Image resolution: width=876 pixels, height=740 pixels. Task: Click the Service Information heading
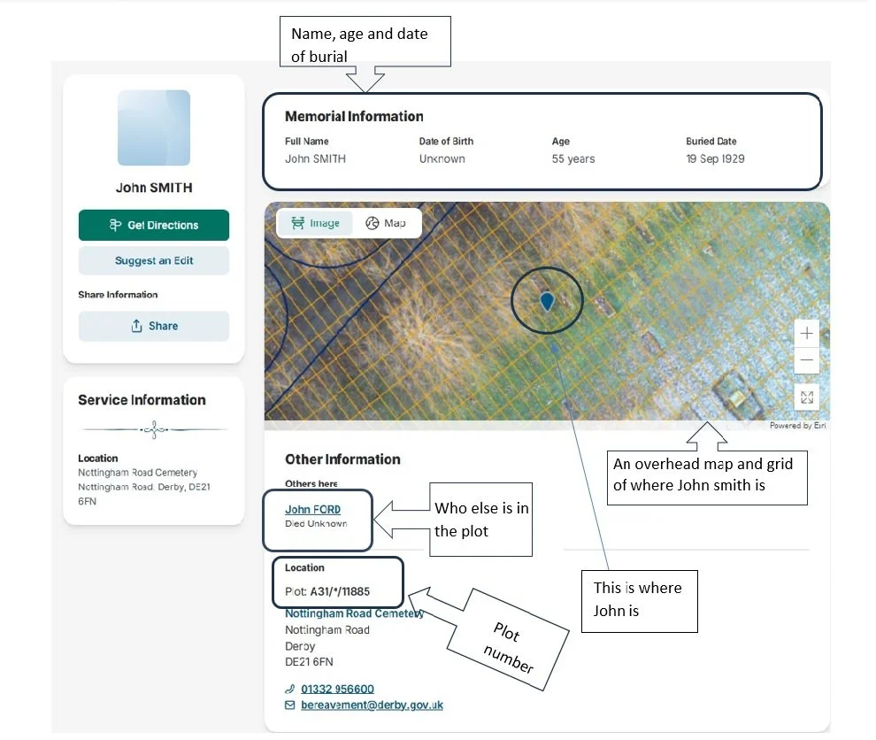pos(142,399)
